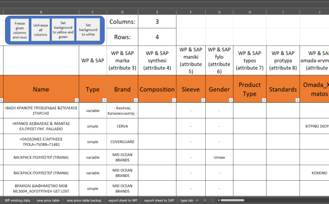Select the 'ΒΑΣΗ ΚΡΑΝΟΥΣ ΠΡΟΣΩΠΙΔΑΣ' name cell

41,111
